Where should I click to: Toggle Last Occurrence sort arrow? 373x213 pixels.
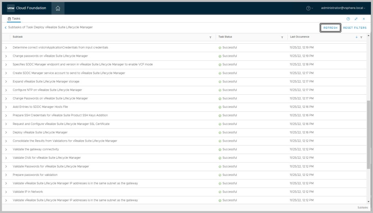pos(356,37)
